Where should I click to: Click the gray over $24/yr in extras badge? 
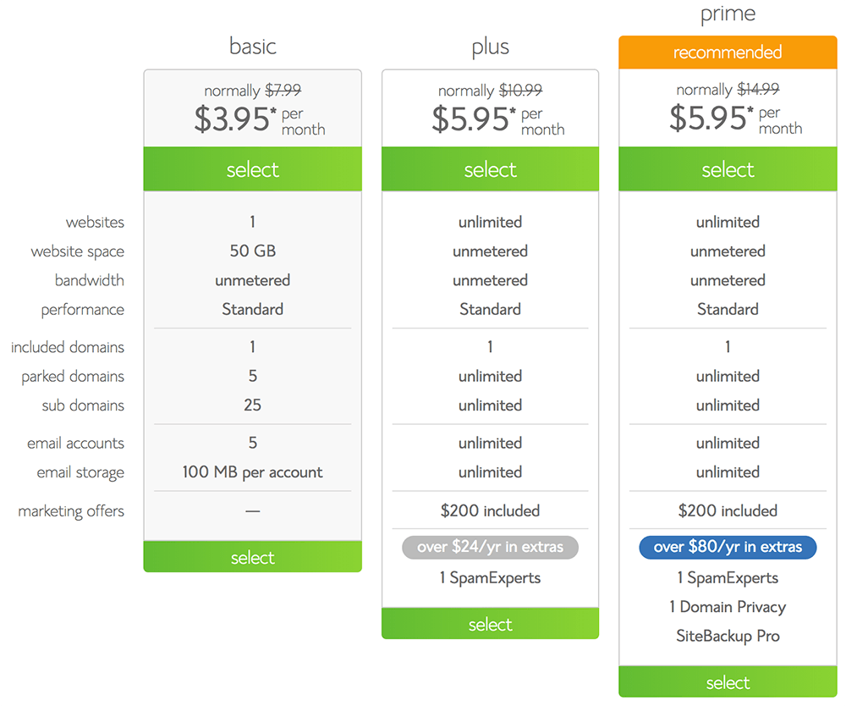click(x=490, y=547)
